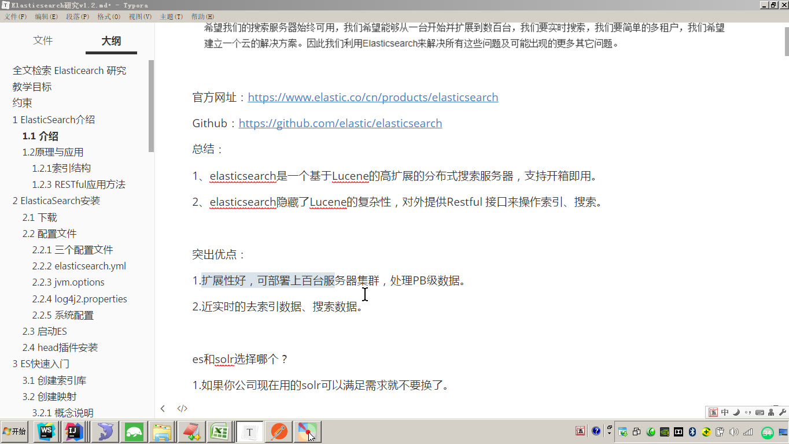Viewport: 789px width, 444px height.
Task: Open Bluetooth tray icon
Action: (692, 432)
